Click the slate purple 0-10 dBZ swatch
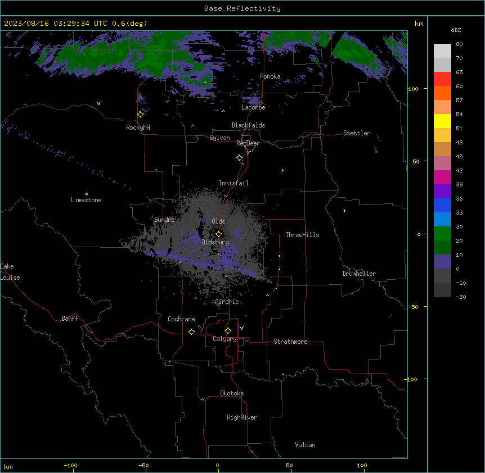 click(442, 262)
